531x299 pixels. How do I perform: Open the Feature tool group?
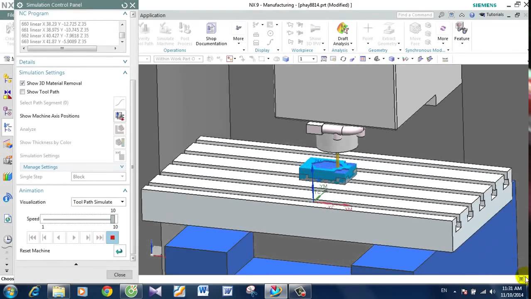tap(462, 33)
